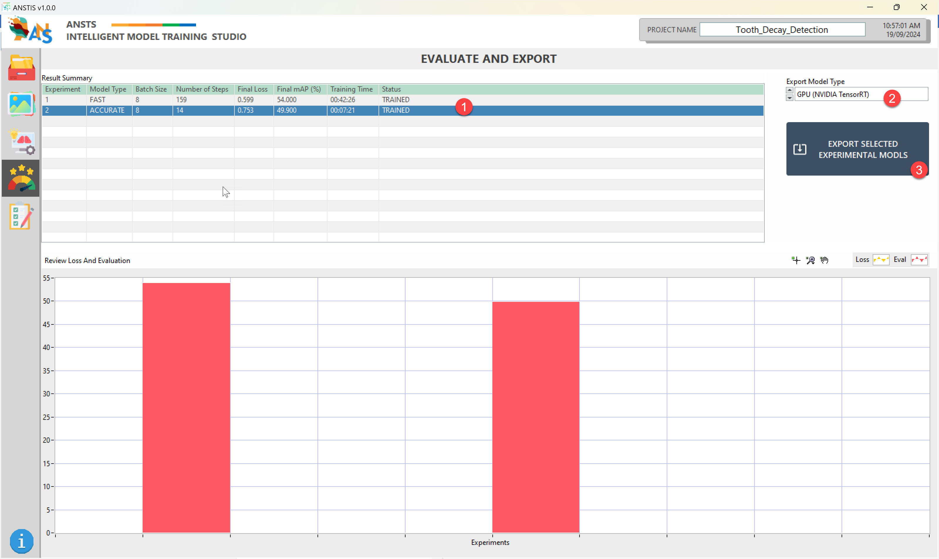Select experiment 2 ACCURATE row
The height and width of the screenshot is (559, 939).
[x=226, y=110]
